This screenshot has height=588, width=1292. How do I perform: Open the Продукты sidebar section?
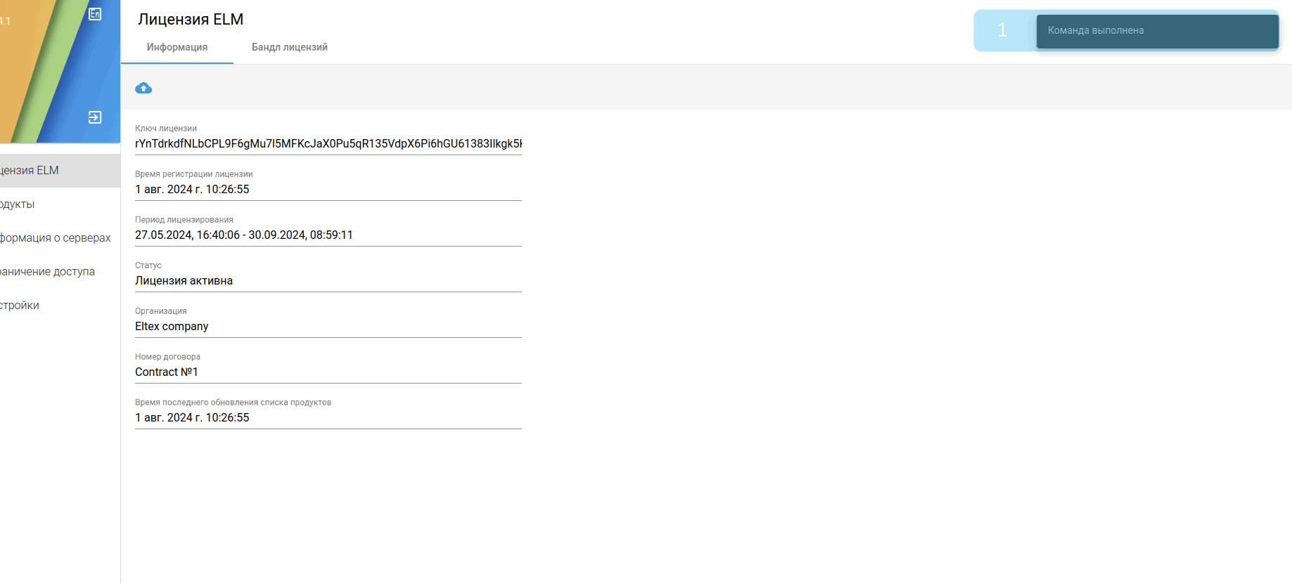[x=28, y=204]
